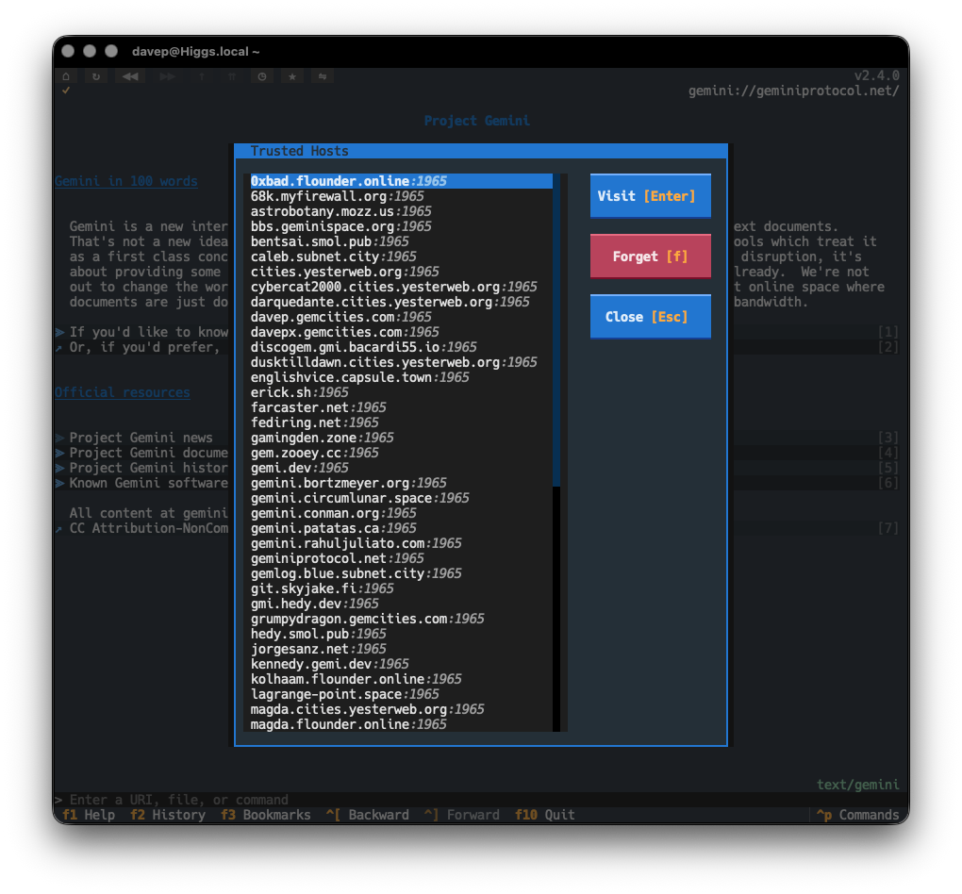
Task: Click the home icon in the toolbar
Action: pos(66,76)
